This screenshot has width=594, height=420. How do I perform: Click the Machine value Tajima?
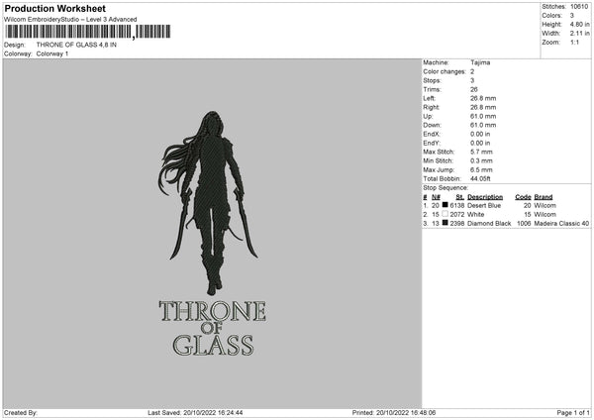tap(480, 62)
